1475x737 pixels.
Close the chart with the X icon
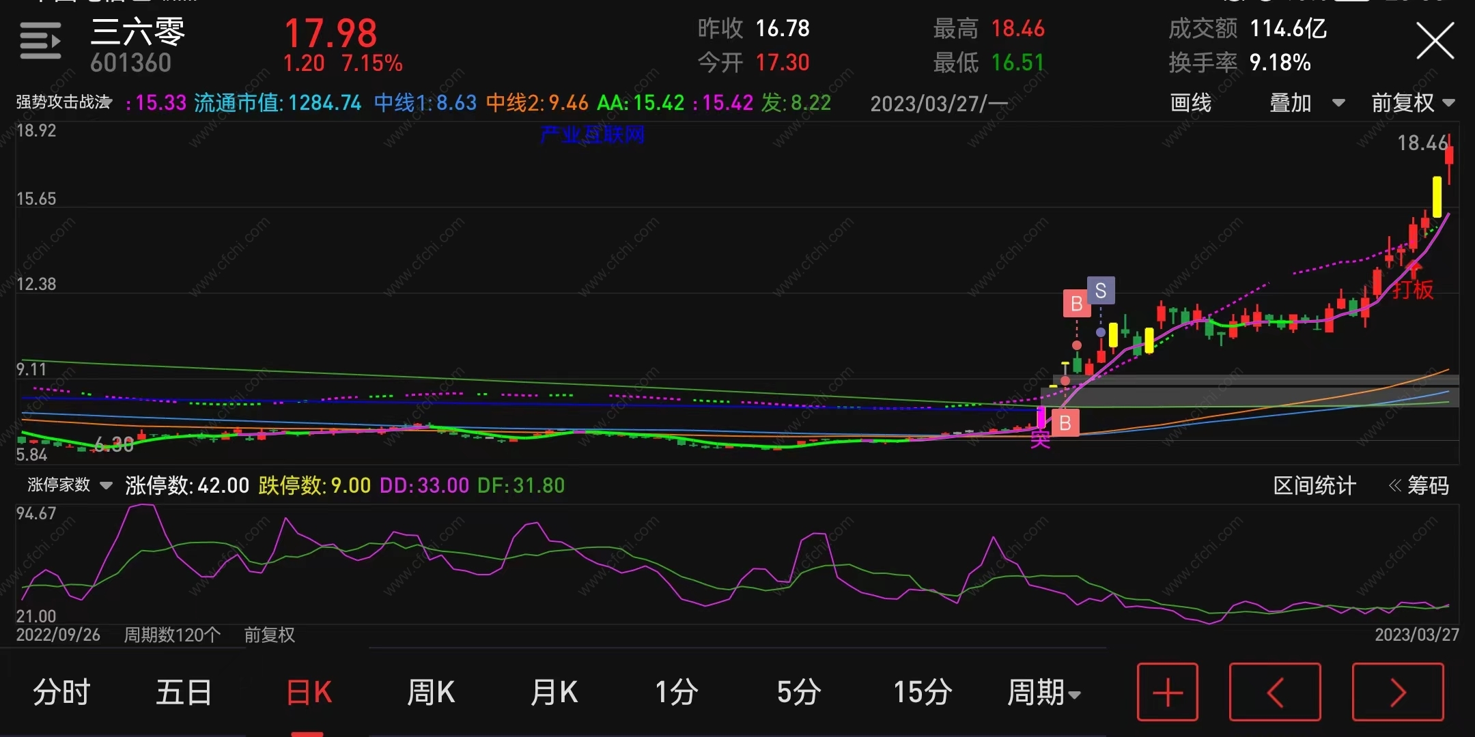click(x=1435, y=41)
